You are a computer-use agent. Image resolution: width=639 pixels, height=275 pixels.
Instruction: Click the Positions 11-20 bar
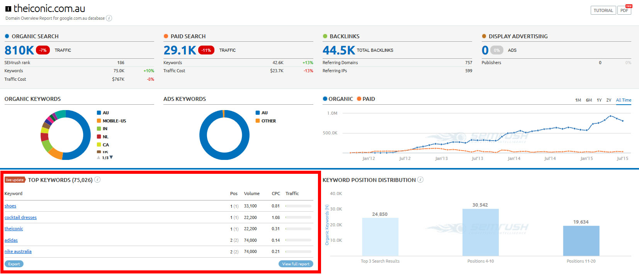coord(581,241)
